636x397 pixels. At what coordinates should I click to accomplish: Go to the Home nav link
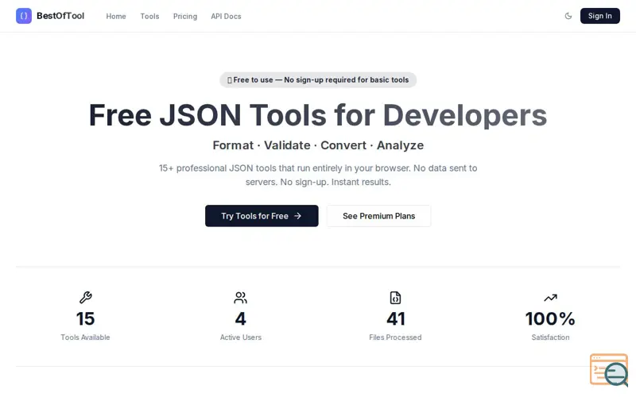tap(116, 16)
